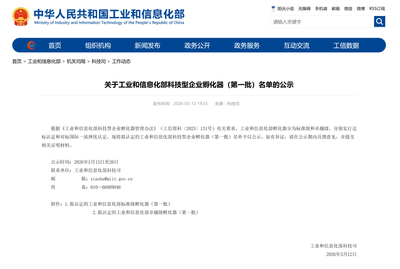Navigate to 机关司局 breadcrumb link
The height and width of the screenshot is (269, 400).
[76, 62]
